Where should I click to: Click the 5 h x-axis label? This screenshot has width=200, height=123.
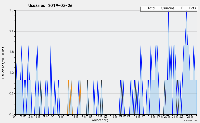tap(53, 116)
